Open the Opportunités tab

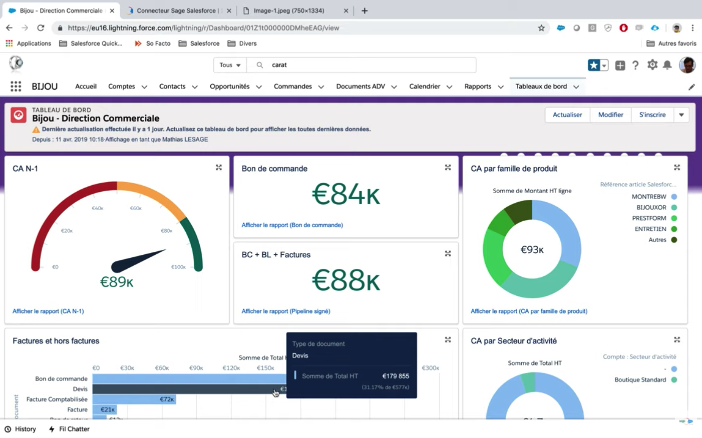[x=229, y=87]
